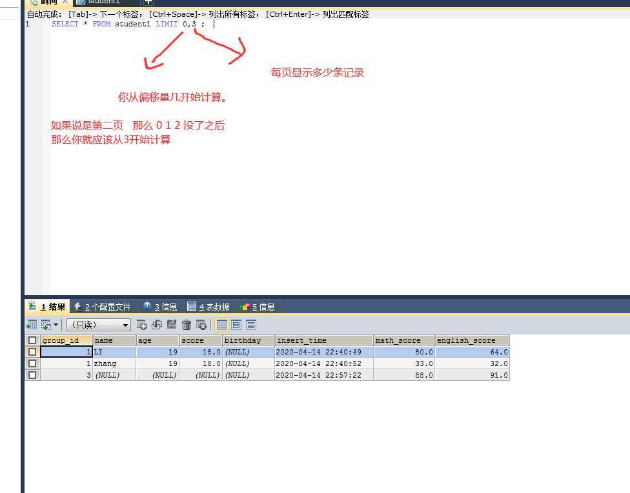The height and width of the screenshot is (493, 630).
Task: Click the student1 table name in the query
Action: point(132,24)
